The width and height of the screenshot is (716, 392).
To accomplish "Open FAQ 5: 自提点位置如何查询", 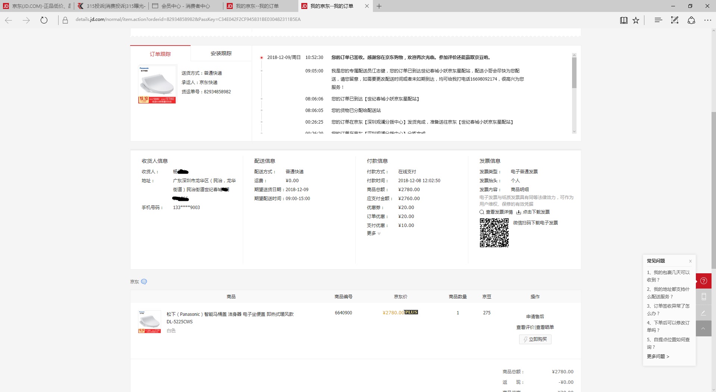I will 668,343.
